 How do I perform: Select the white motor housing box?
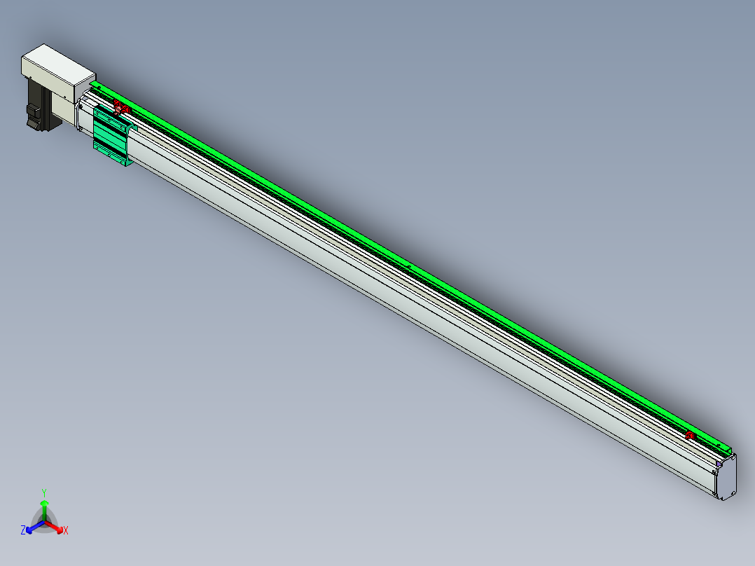(x=57, y=72)
